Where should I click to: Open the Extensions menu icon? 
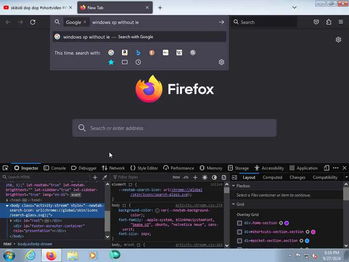point(329,22)
